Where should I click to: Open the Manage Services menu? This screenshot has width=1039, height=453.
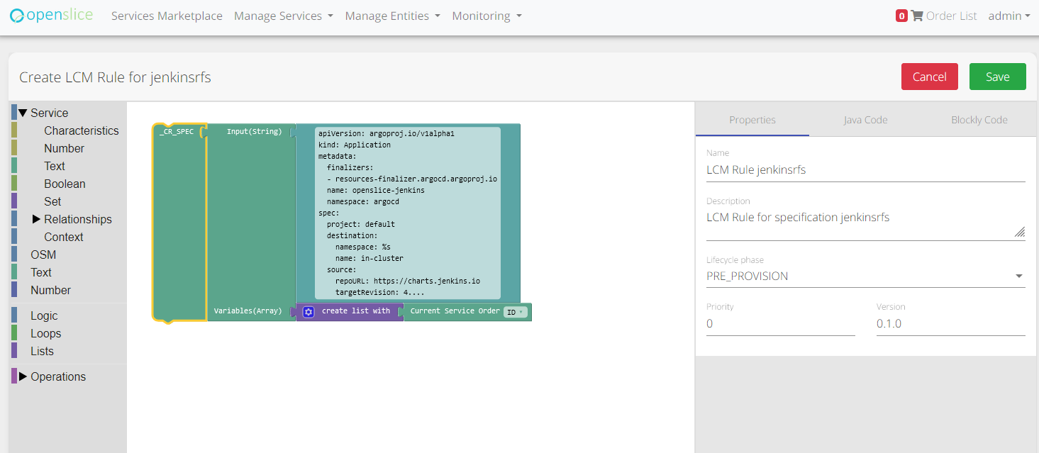(283, 16)
